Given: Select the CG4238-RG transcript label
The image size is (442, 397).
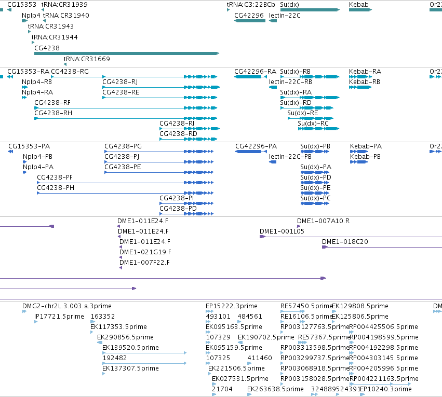Looking at the screenshot, I should (x=70, y=72).
